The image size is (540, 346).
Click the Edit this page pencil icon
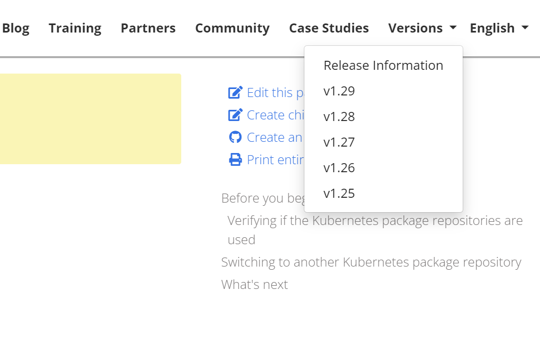pos(235,93)
